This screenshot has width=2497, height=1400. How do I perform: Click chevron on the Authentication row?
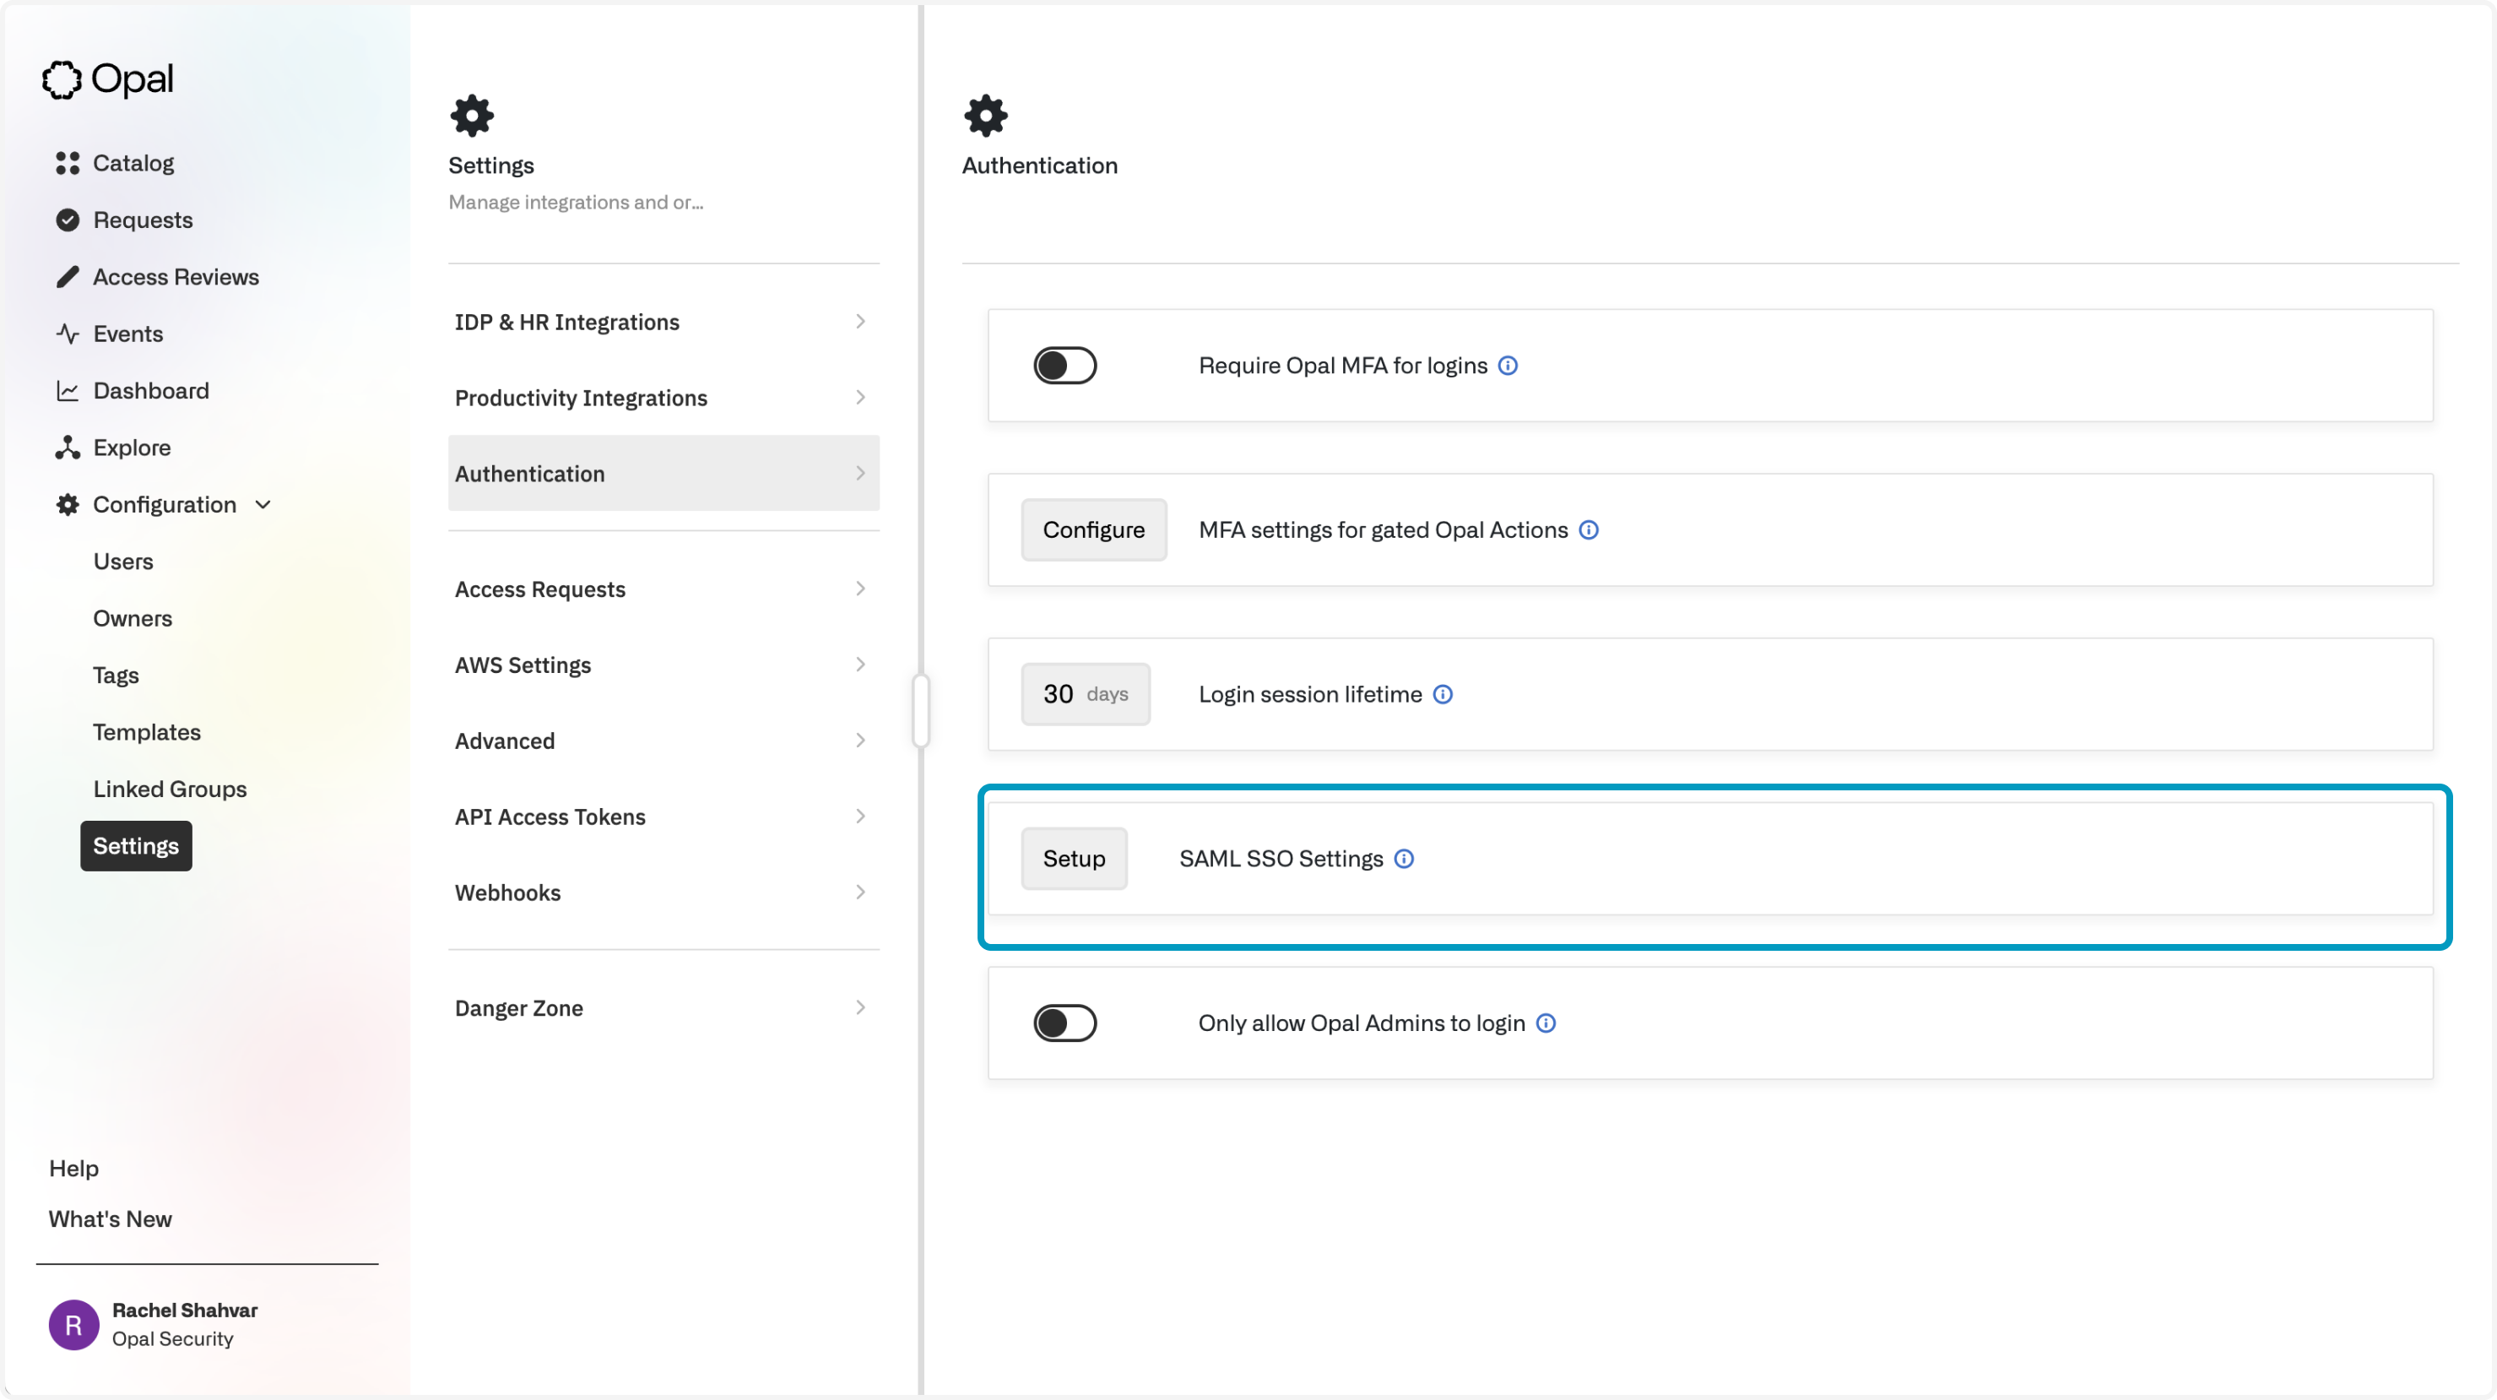861,473
